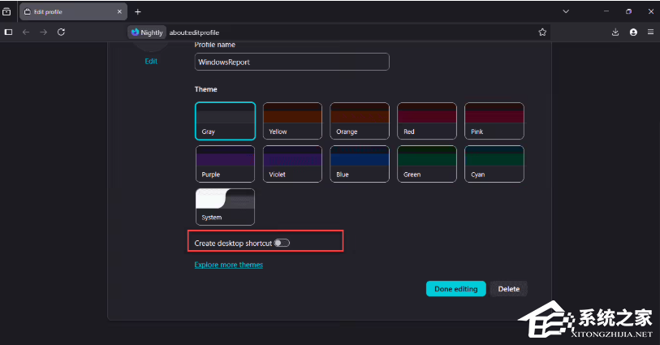The height and width of the screenshot is (345, 660).
Task: Click the Nightly identity icon in address bar
Action: [147, 32]
